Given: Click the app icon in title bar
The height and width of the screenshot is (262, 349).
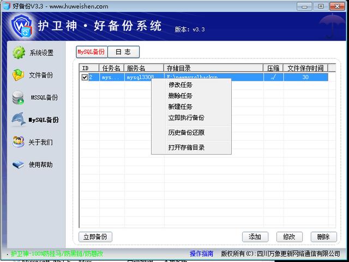Looking at the screenshot, I should (x=7, y=6).
